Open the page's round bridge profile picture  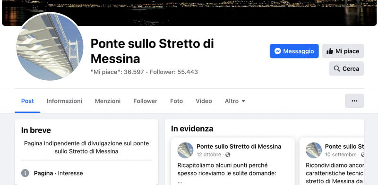click(x=50, y=47)
